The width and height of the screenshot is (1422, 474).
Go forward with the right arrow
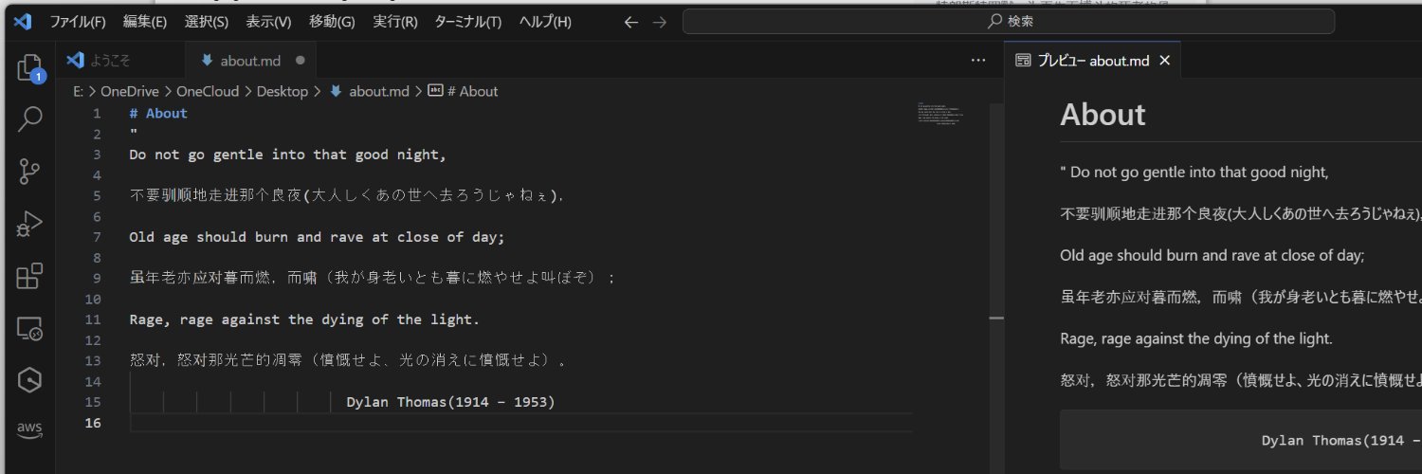pyautogui.click(x=660, y=21)
